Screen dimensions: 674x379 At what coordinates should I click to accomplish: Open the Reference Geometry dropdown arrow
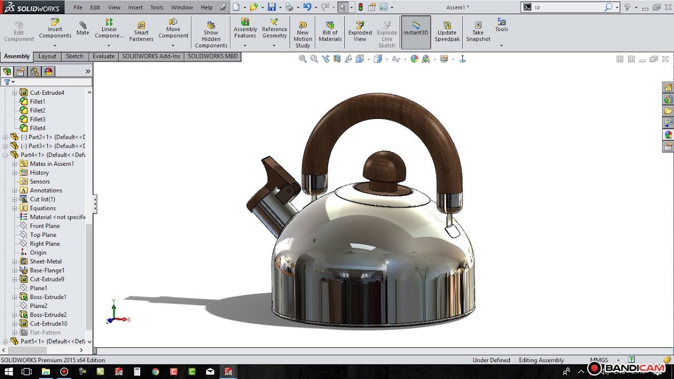coord(274,46)
